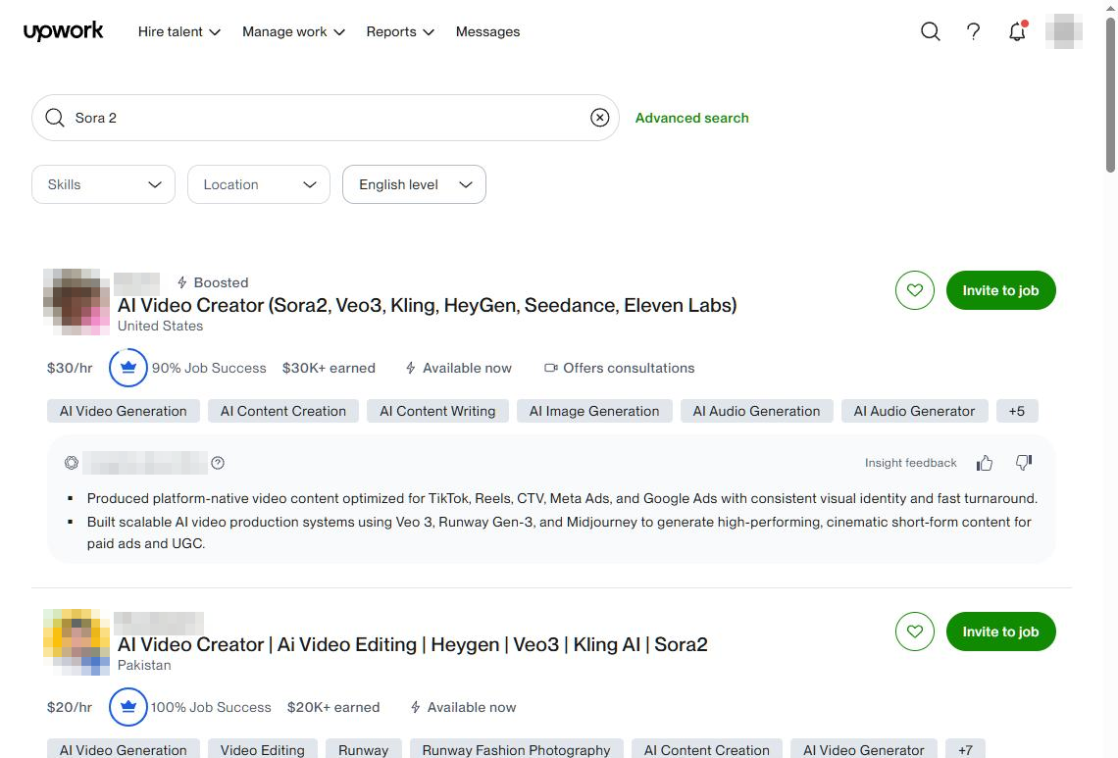The image size is (1118, 758).
Task: Save the Pakistan freelancer with the heart
Action: click(x=915, y=632)
